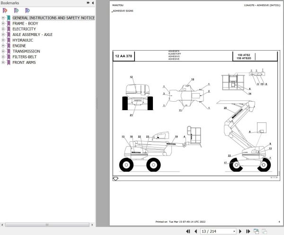Expand the FILTERS-BELT bookmark

(3, 57)
